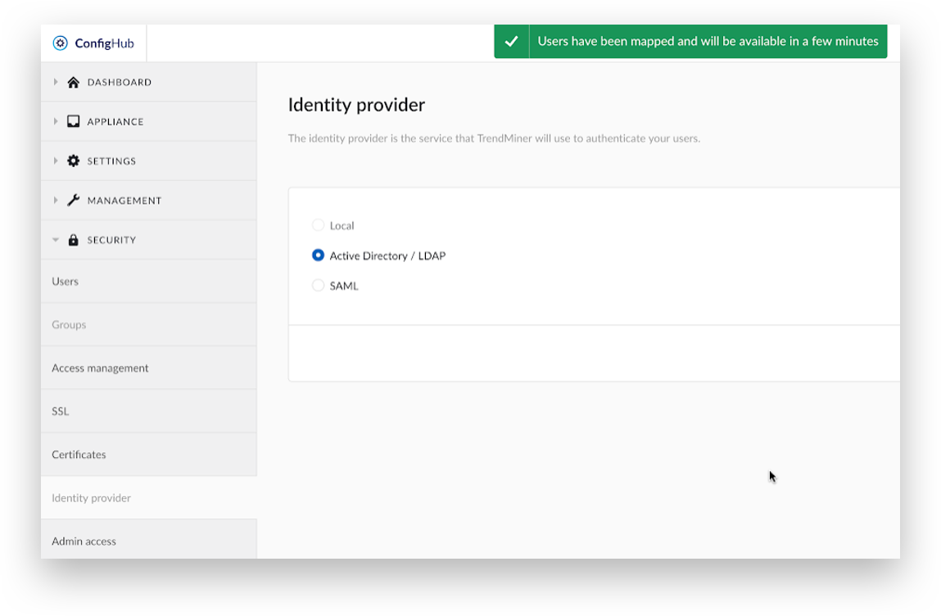This screenshot has width=941, height=616.
Task: Click the SETTINGS label in sidebar
Action: 111,161
